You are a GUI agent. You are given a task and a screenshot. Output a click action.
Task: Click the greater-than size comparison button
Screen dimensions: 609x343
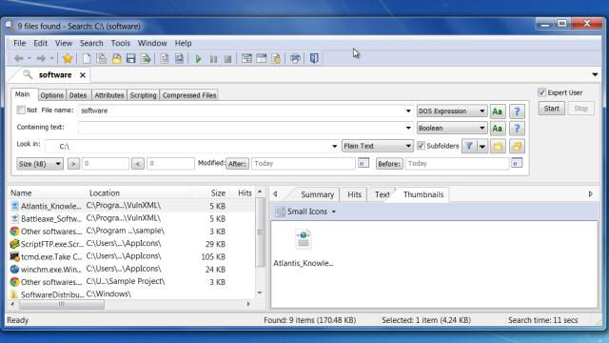tap(73, 164)
